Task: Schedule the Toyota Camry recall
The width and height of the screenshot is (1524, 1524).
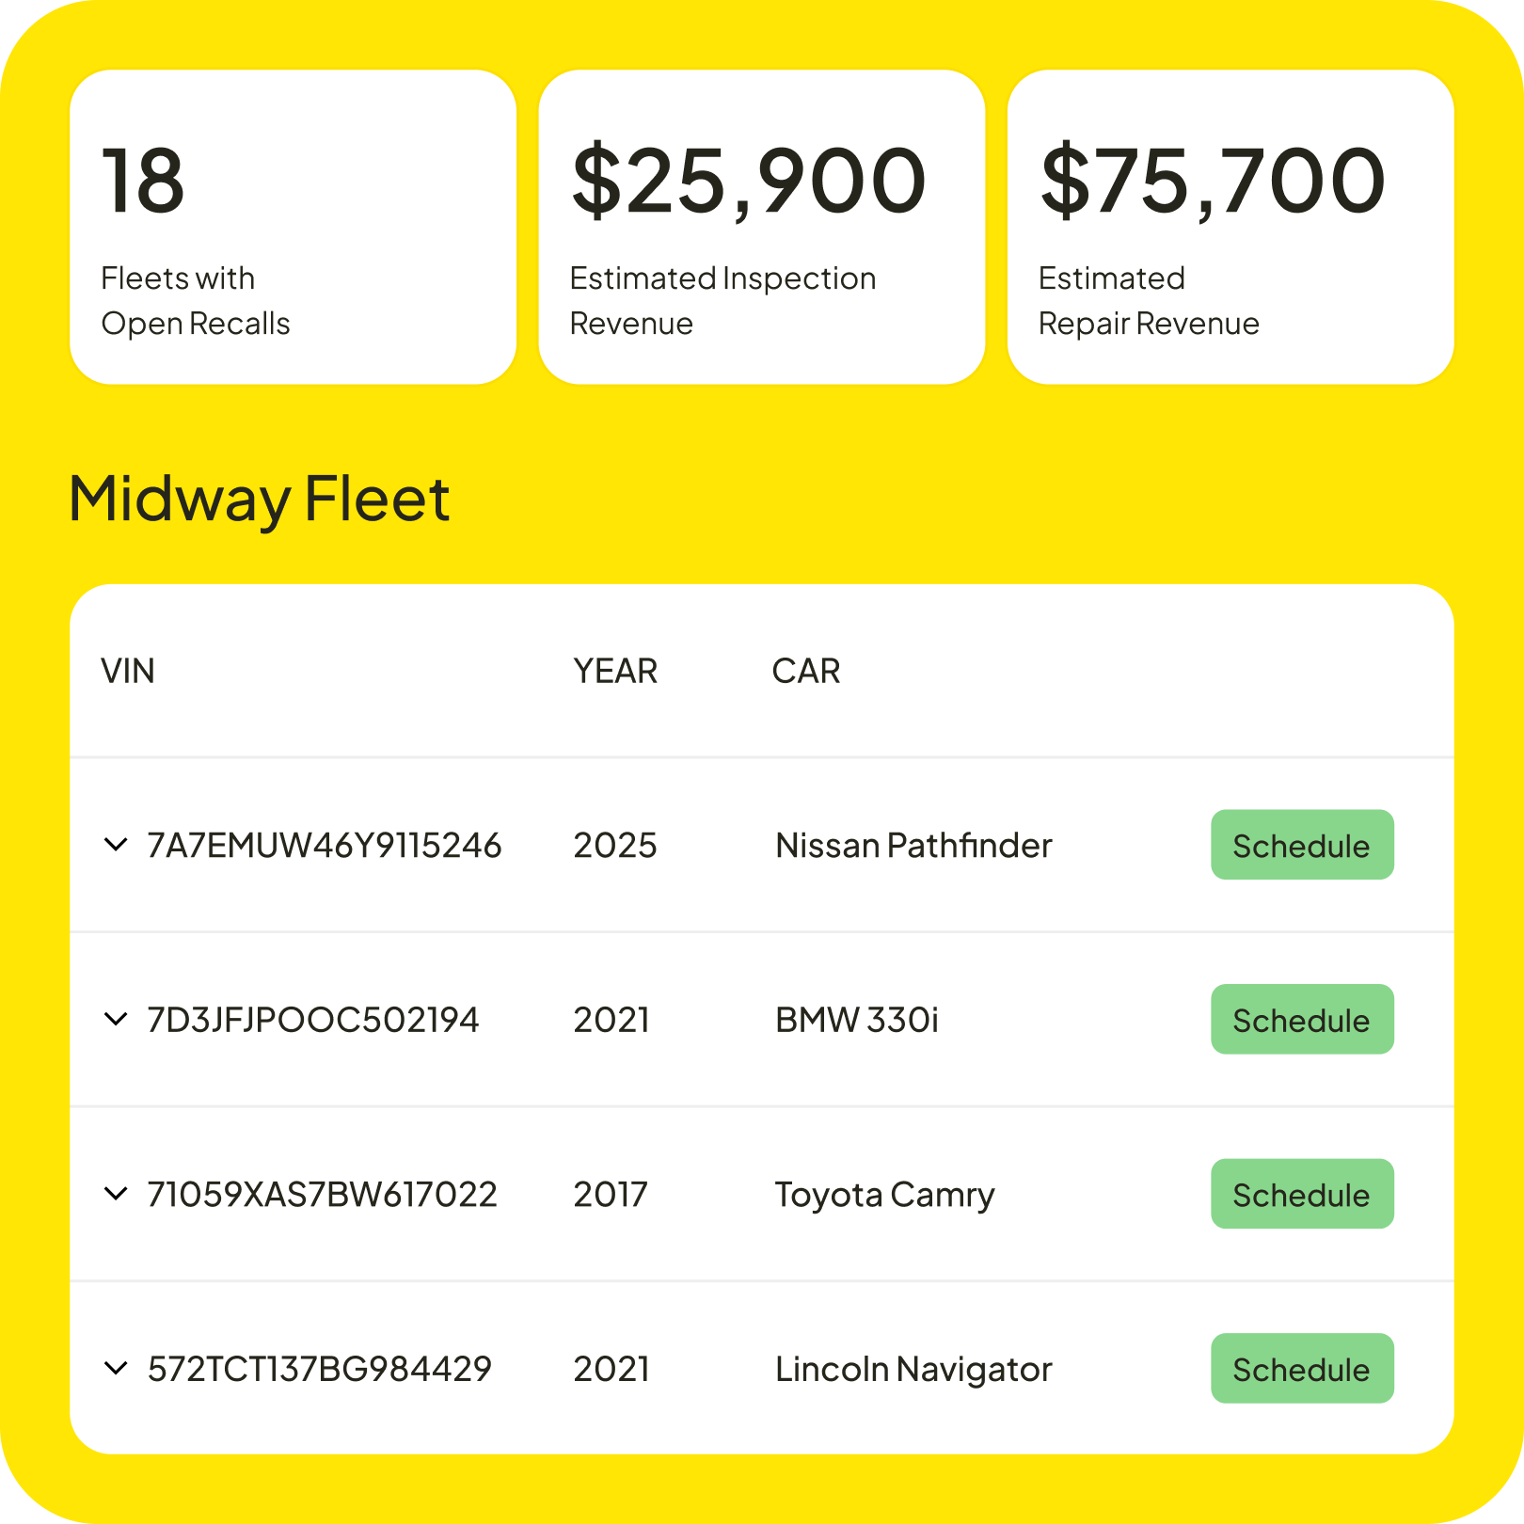Action: click(x=1301, y=1194)
